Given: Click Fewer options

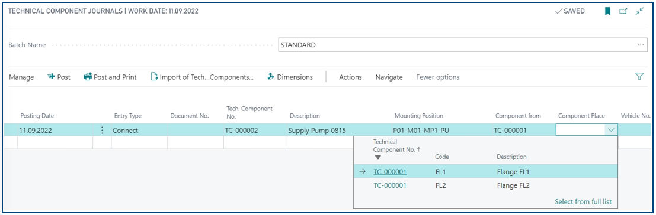Looking at the screenshot, I should (x=437, y=77).
